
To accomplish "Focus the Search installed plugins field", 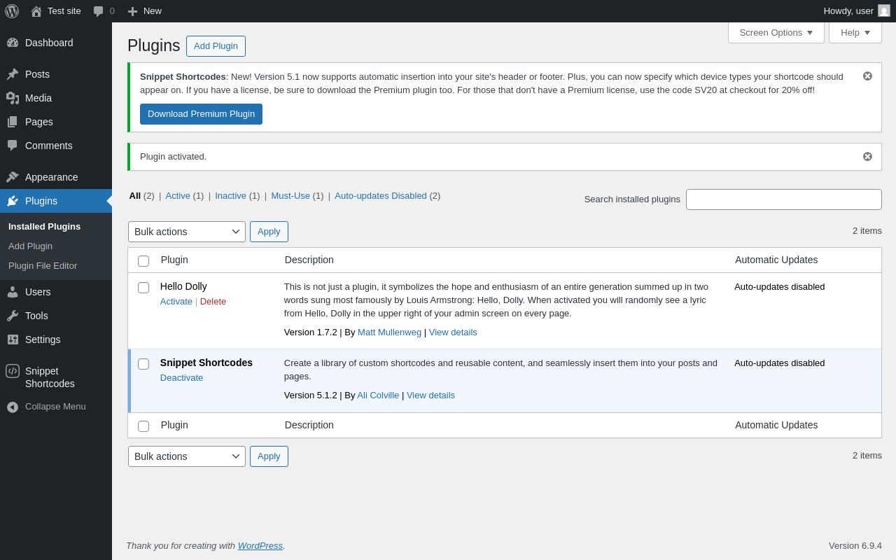I will [x=784, y=199].
